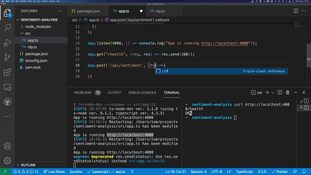Show additional activity bar views
The image size is (311, 175).
[7, 117]
